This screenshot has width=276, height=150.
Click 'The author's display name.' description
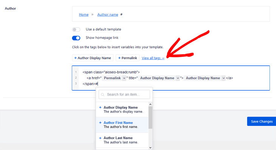coord(123,112)
